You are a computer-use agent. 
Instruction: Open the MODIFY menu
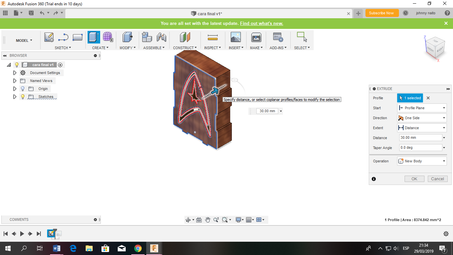128,48
